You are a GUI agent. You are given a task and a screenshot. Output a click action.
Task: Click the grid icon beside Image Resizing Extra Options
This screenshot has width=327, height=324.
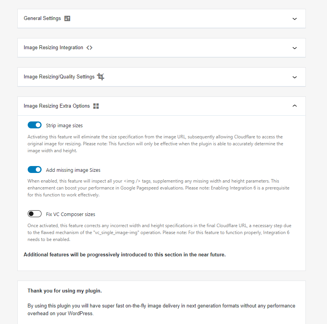[96, 106]
